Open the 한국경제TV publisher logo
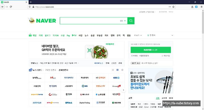204x110 pixels. coord(69,78)
